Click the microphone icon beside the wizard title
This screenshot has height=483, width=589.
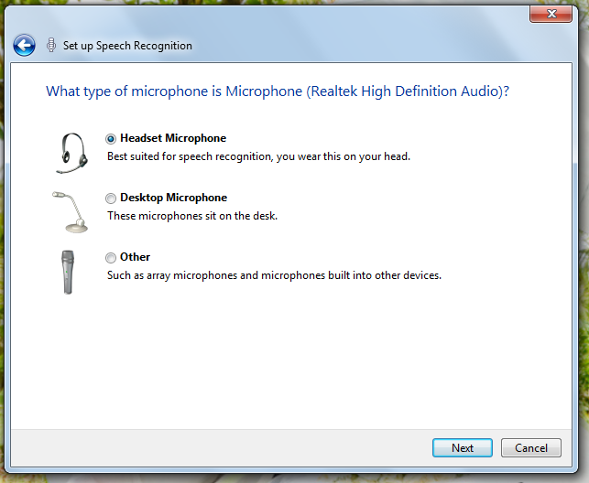[51, 46]
